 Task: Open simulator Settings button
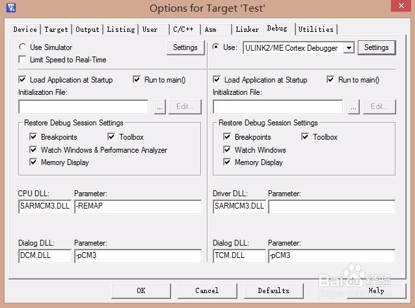(x=185, y=47)
